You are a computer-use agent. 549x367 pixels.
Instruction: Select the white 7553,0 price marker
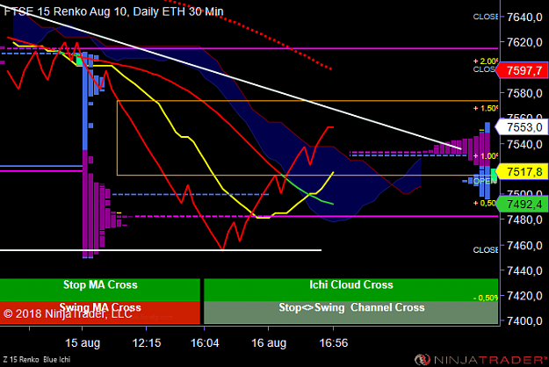(x=522, y=127)
